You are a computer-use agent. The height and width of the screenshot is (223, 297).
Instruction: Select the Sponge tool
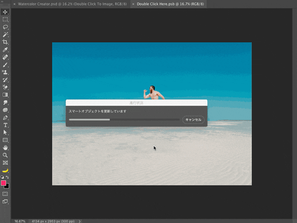[x=5, y=110]
